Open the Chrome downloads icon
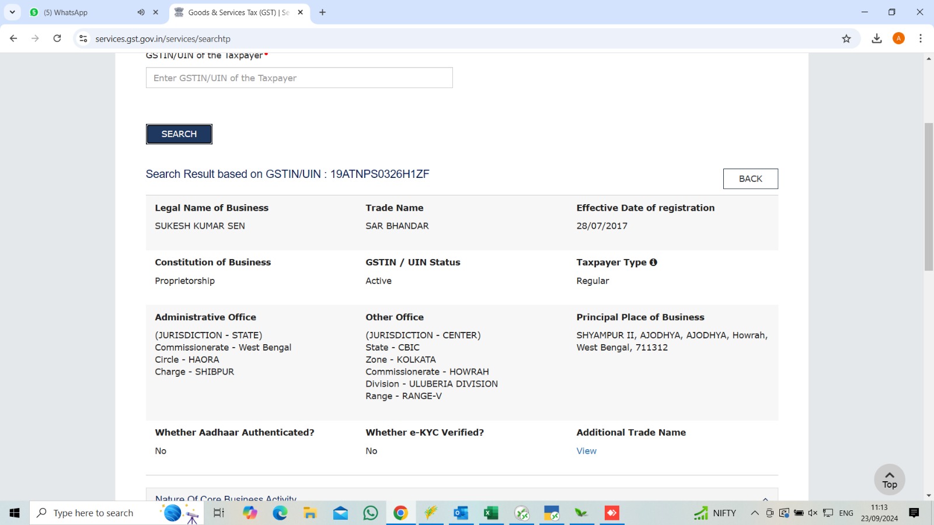The height and width of the screenshot is (525, 934). tap(876, 38)
